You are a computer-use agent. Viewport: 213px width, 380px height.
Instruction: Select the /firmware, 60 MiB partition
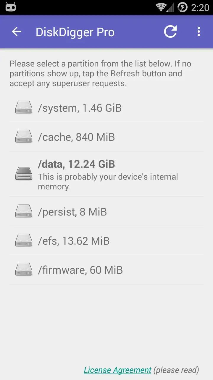[x=80, y=270]
